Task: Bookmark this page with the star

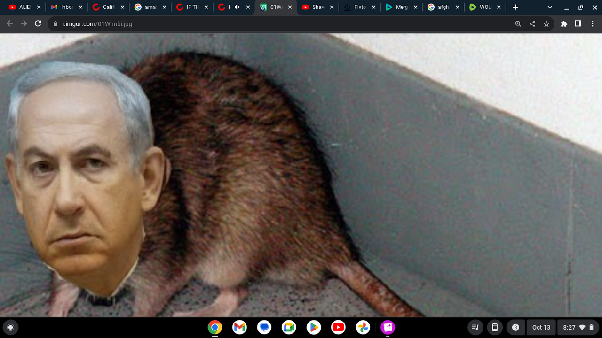Action: point(546,24)
